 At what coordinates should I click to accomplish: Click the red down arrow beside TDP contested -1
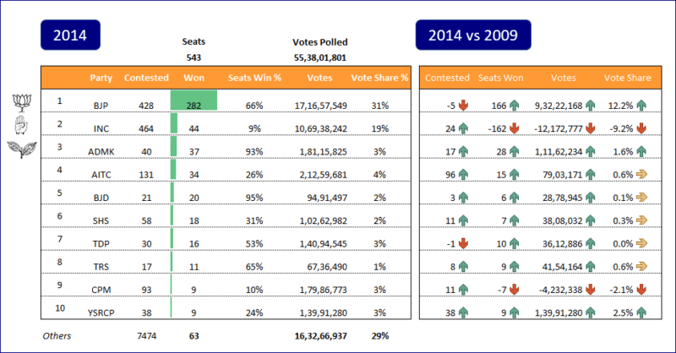(x=463, y=243)
